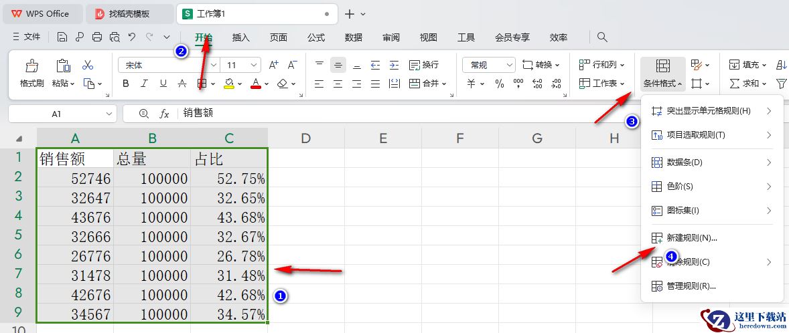The width and height of the screenshot is (789, 333).
Task: Apply top vertical alignment
Action: click(319, 65)
